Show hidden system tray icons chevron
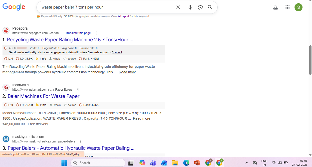 (247, 163)
